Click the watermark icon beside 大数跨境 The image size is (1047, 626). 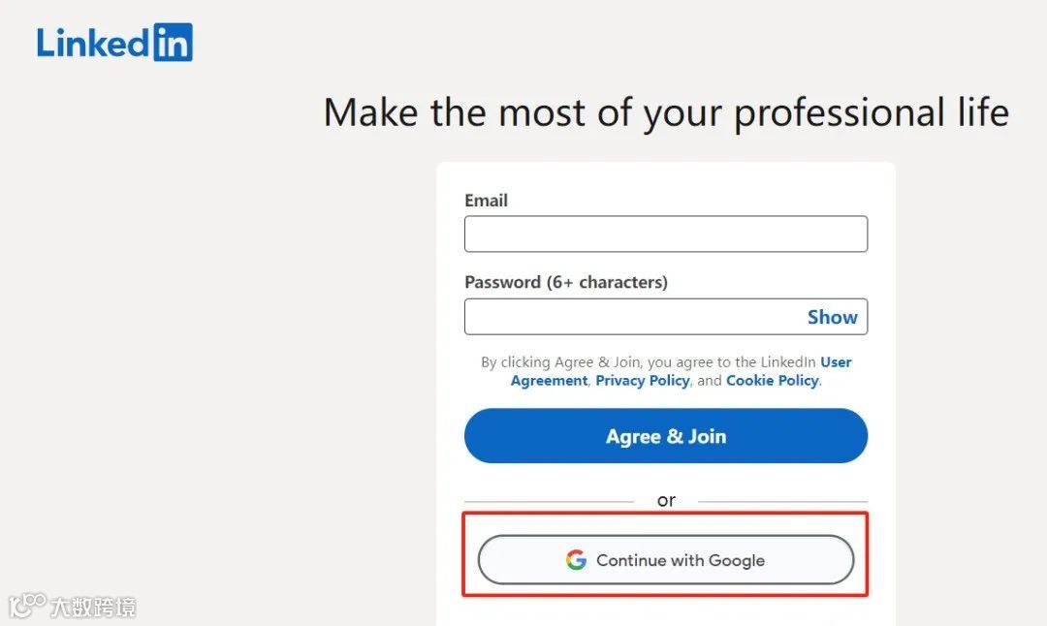27,606
